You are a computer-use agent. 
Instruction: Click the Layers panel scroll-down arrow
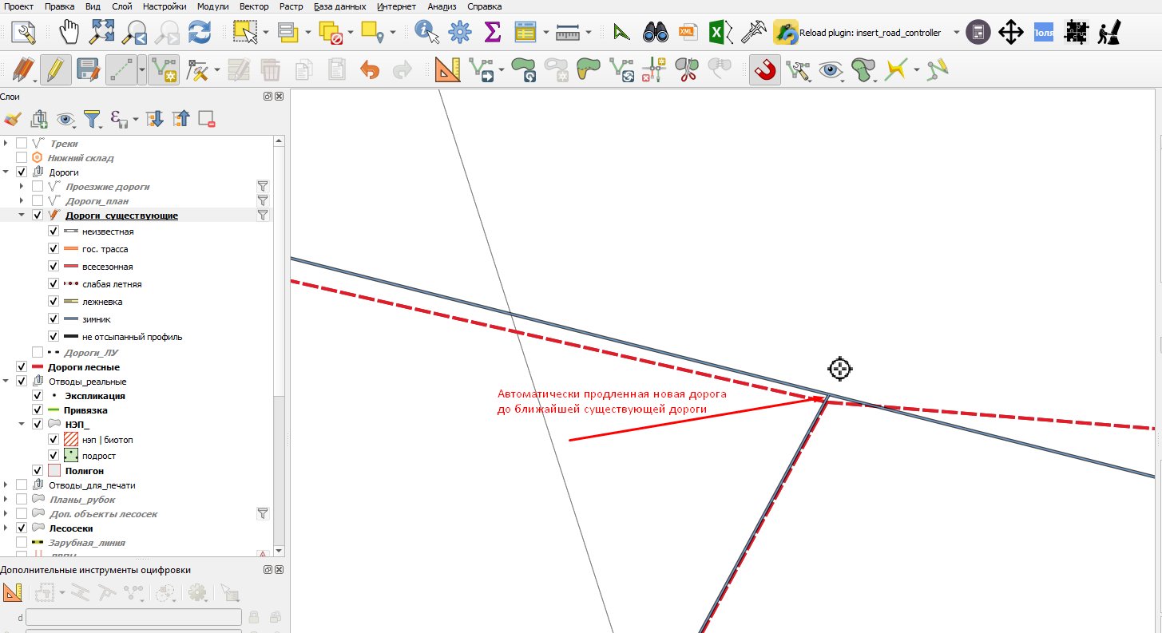pyautogui.click(x=279, y=550)
